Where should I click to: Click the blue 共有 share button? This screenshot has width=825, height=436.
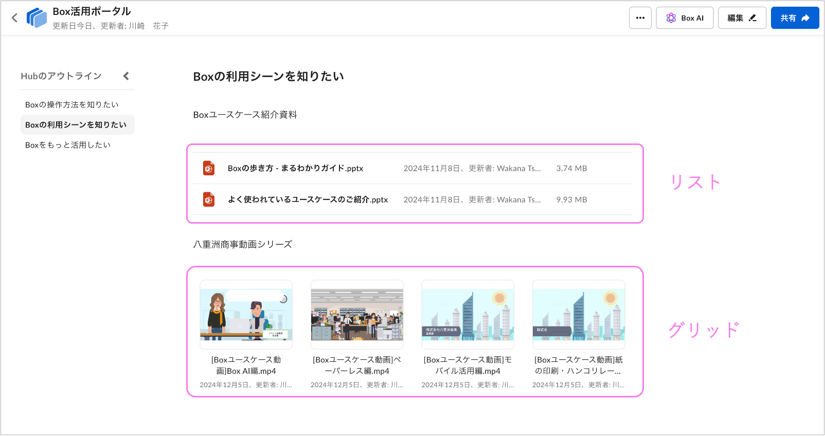[x=795, y=18]
